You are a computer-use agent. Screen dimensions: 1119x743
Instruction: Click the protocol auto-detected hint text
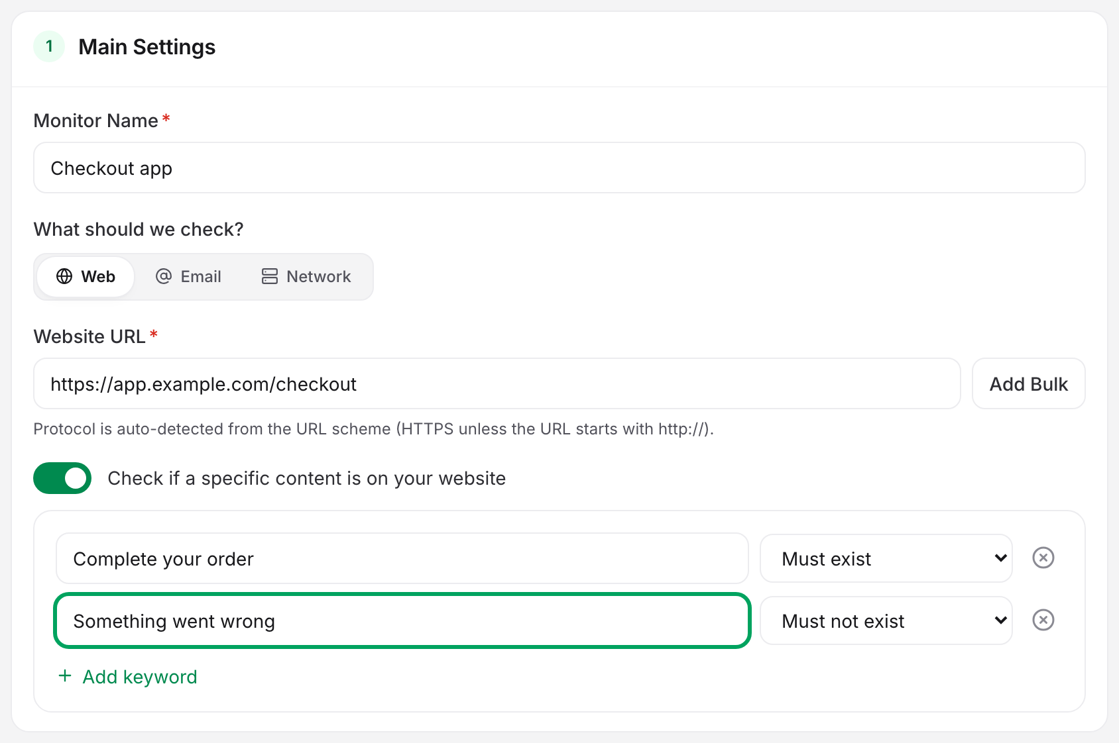(373, 429)
